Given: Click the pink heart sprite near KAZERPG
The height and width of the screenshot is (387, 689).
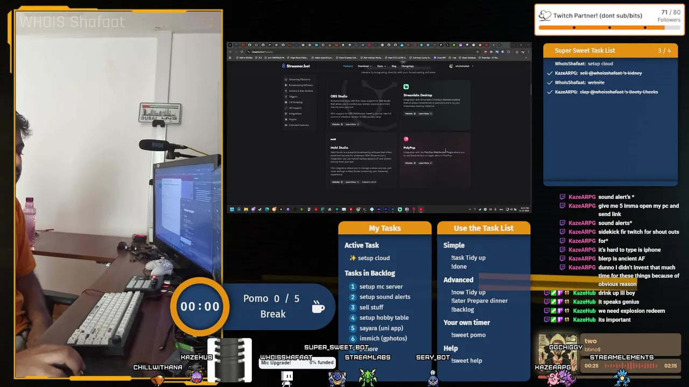Looking at the screenshot, I should [x=553, y=379].
